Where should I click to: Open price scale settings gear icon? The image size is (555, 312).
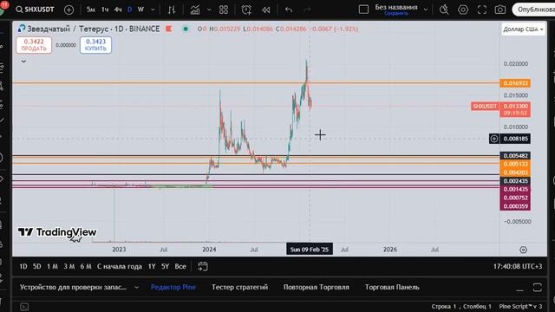(x=523, y=250)
